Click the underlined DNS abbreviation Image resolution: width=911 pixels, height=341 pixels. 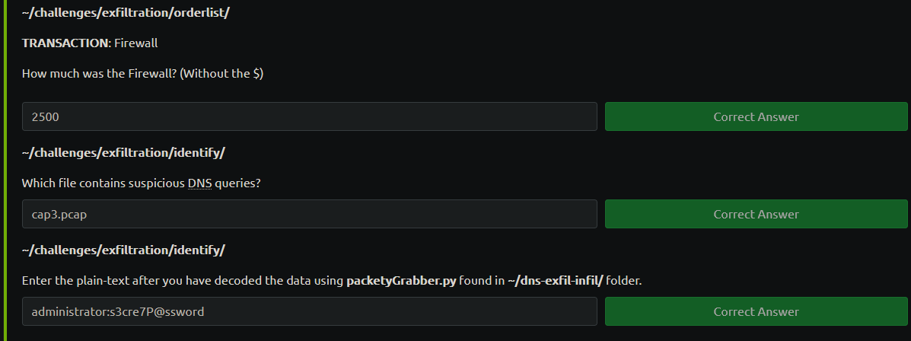(x=199, y=183)
